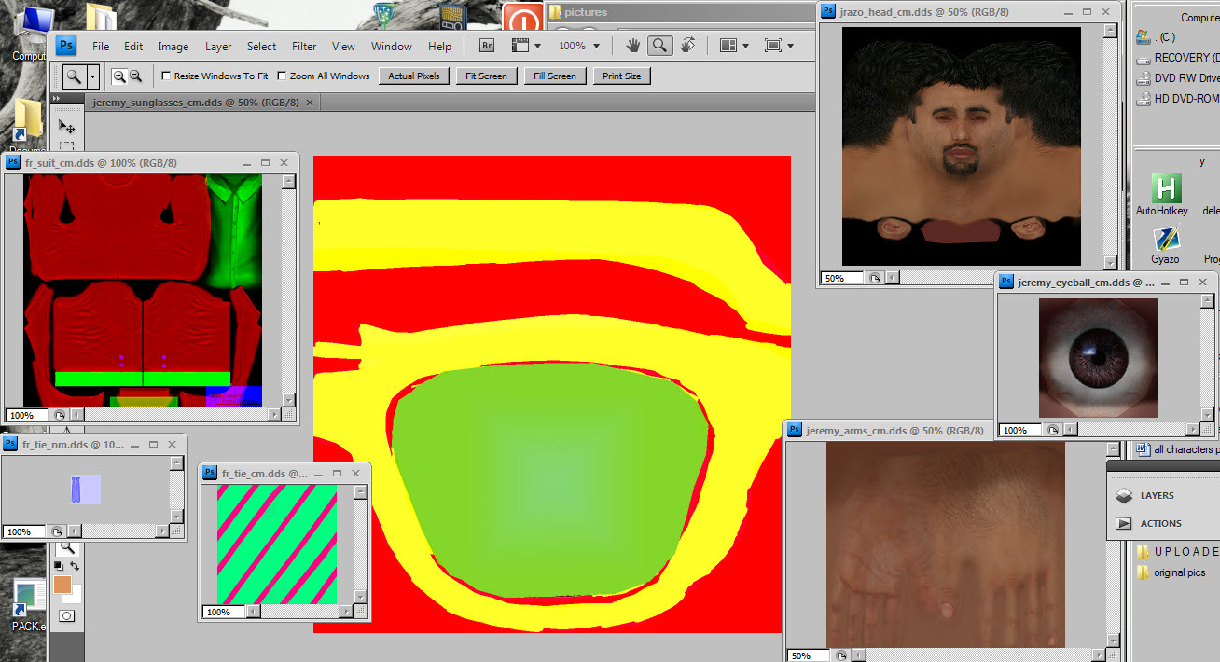The width and height of the screenshot is (1220, 662).
Task: Click status info icon in jeremy_arms_cm.dds window
Action: pos(841,656)
